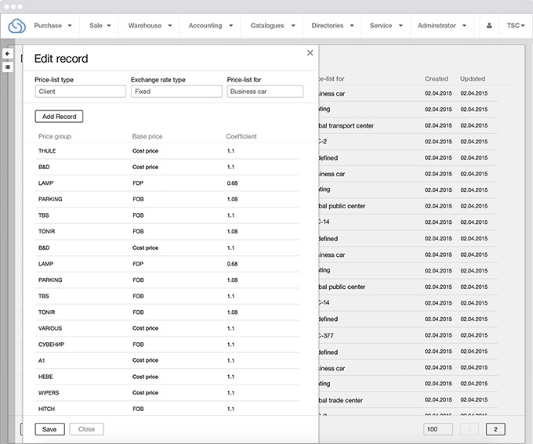This screenshot has height=444, width=533.
Task: Expand the Warehouse menu
Action: pyautogui.click(x=150, y=26)
